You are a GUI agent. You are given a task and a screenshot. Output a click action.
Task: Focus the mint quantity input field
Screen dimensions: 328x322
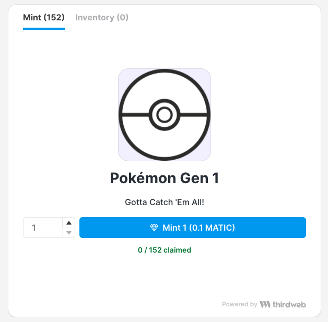43,228
